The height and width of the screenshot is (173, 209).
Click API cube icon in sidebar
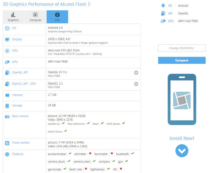(x=163, y=13)
